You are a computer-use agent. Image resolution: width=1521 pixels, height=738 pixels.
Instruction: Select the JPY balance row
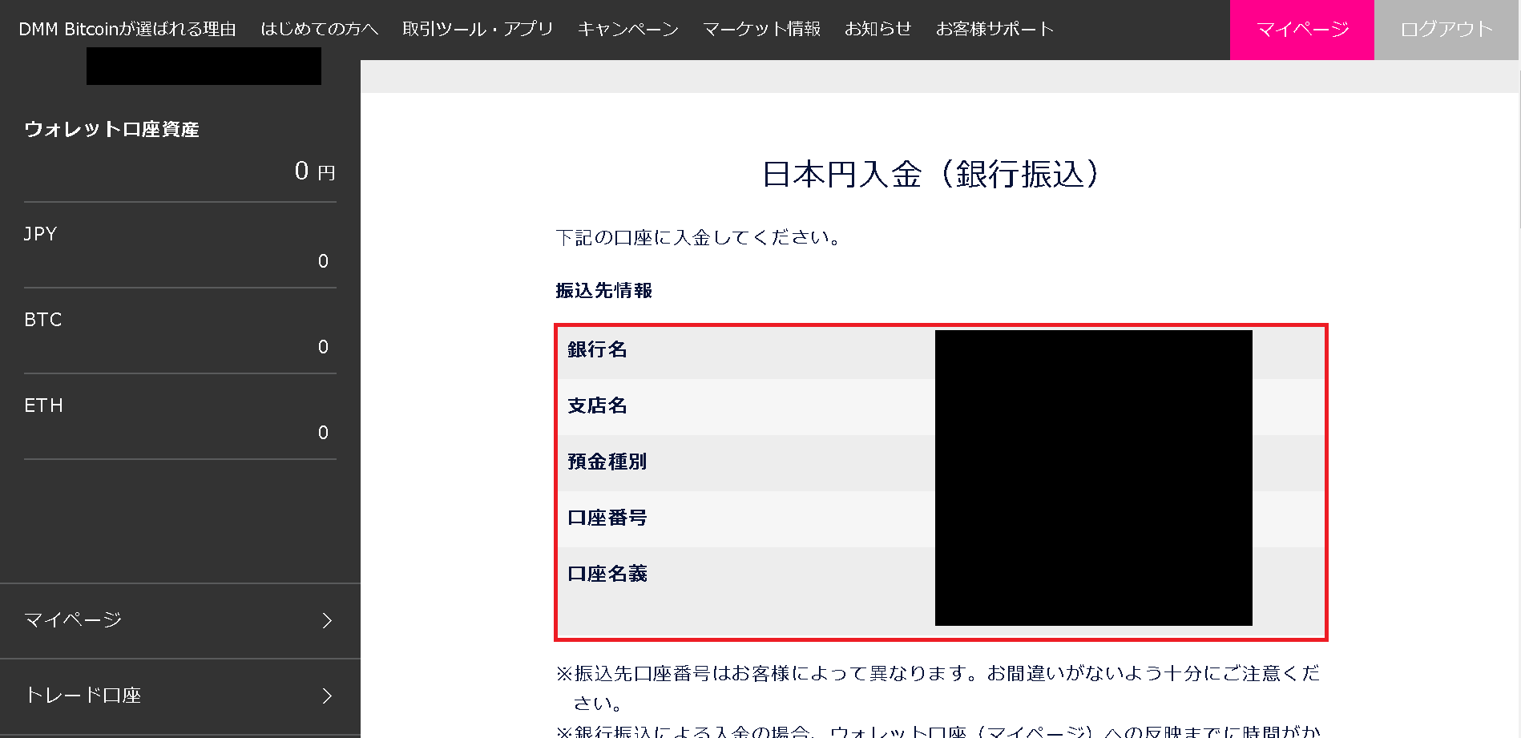tap(180, 246)
